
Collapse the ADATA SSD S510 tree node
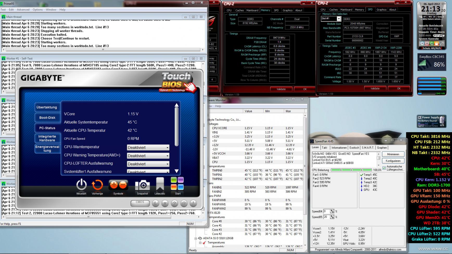pyautogui.click(x=196, y=238)
